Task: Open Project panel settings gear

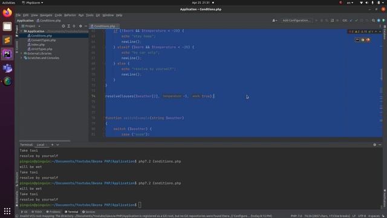Action: (x=80, y=26)
